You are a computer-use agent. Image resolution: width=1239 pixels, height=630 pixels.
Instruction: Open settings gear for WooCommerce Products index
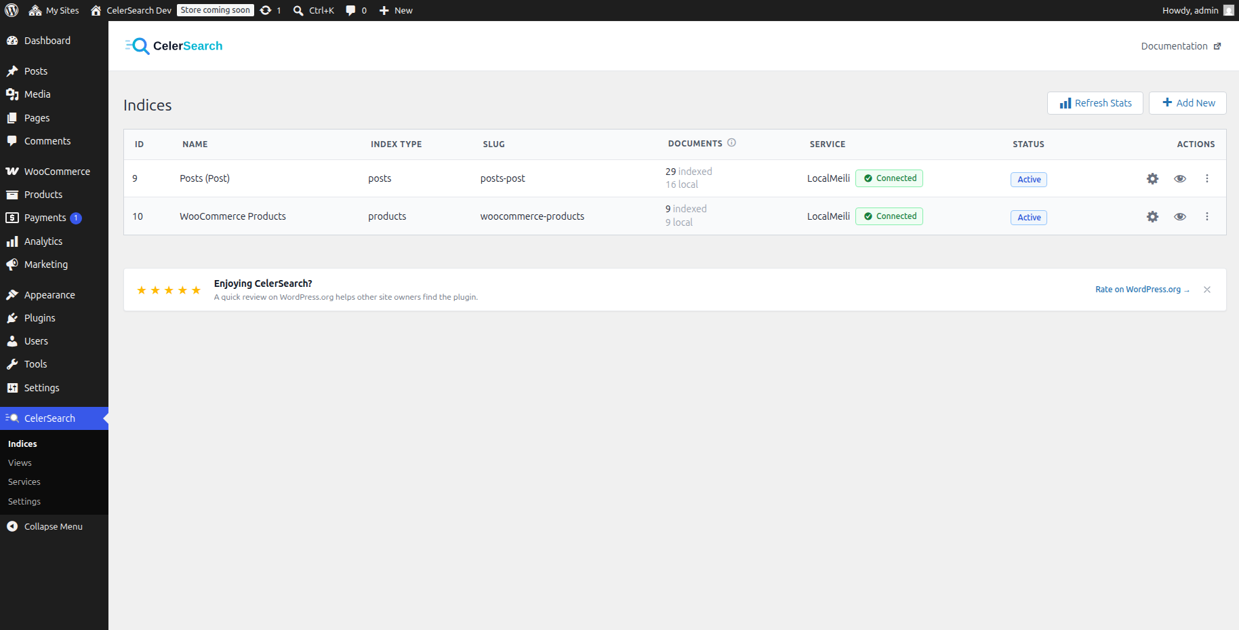(1152, 216)
